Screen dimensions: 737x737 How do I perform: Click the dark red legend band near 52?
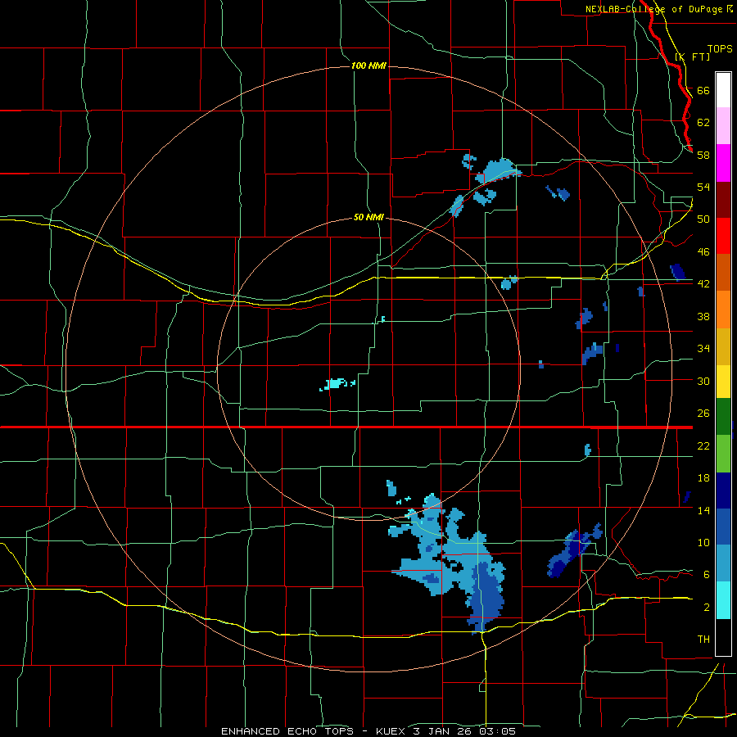(x=723, y=200)
